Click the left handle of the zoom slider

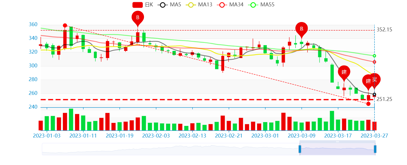[x=300, y=149]
